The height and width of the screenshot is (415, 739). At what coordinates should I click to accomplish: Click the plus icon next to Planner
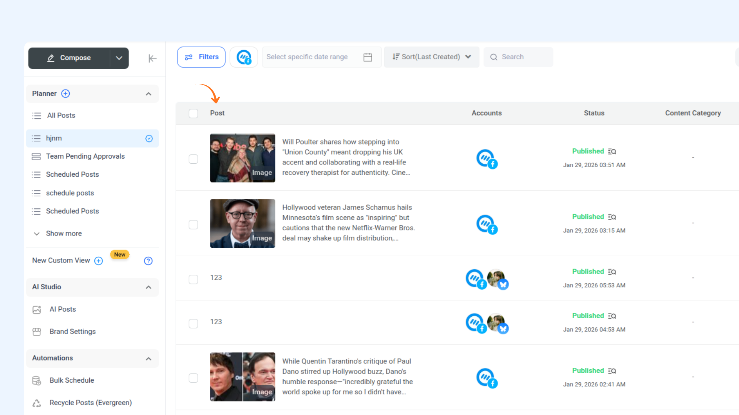(65, 94)
